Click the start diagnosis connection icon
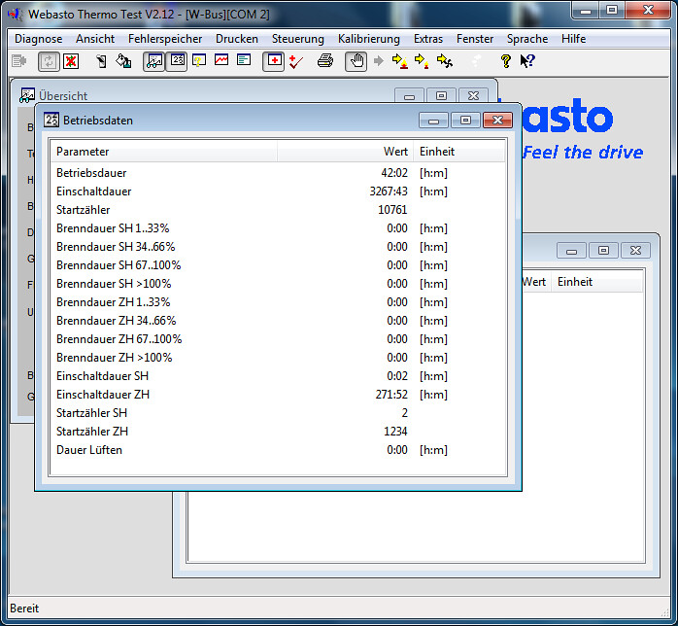Screen dimensions: 678x626 coord(19,61)
